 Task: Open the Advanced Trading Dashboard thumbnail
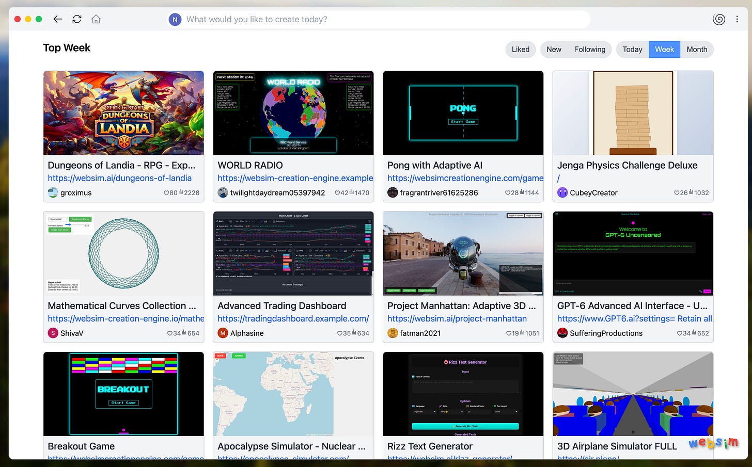(x=293, y=253)
